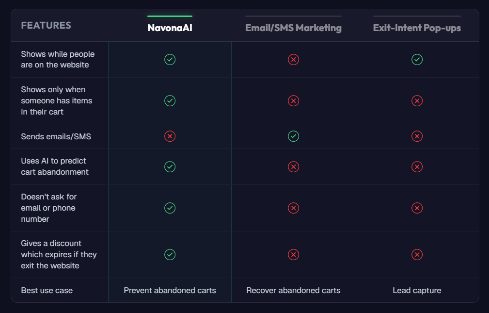Select the NavonaAI column header
489x313 pixels.
(x=170, y=28)
